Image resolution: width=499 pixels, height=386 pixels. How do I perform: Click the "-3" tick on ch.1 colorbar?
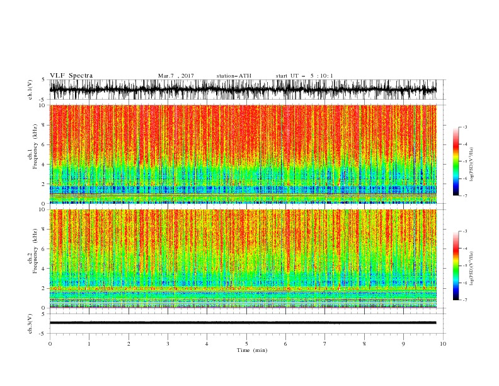click(x=464, y=127)
